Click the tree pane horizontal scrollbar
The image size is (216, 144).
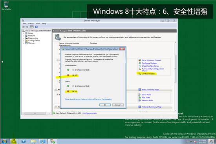pyautogui.click(x=35, y=113)
